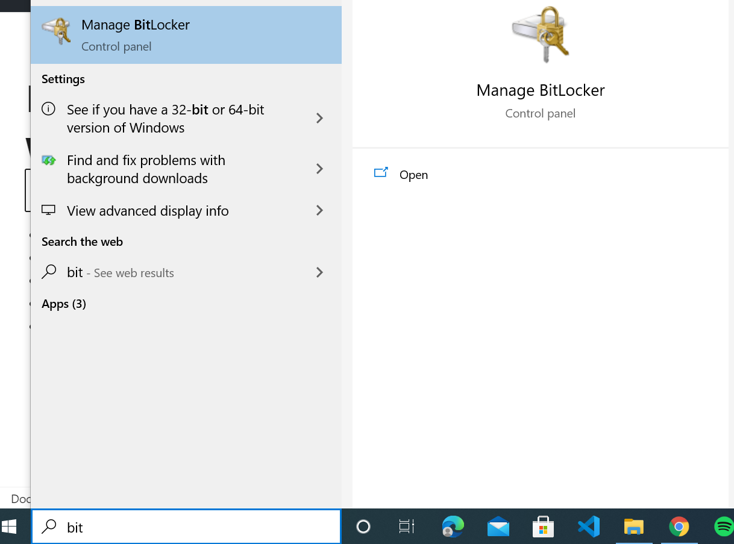734x544 pixels.
Task: Launch Google Chrome
Action: click(679, 526)
